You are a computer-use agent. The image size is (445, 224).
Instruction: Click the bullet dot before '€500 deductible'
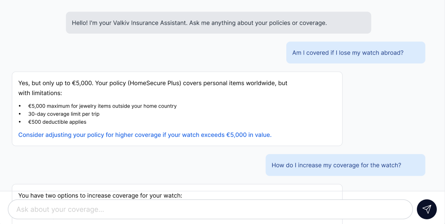point(20,122)
